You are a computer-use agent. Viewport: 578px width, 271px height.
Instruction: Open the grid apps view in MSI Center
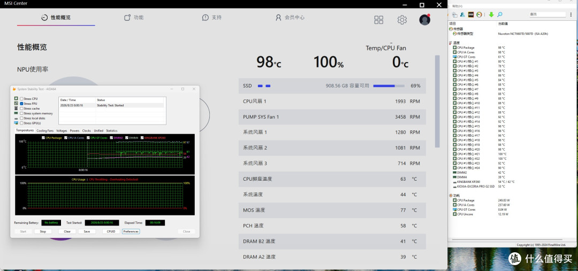[378, 20]
